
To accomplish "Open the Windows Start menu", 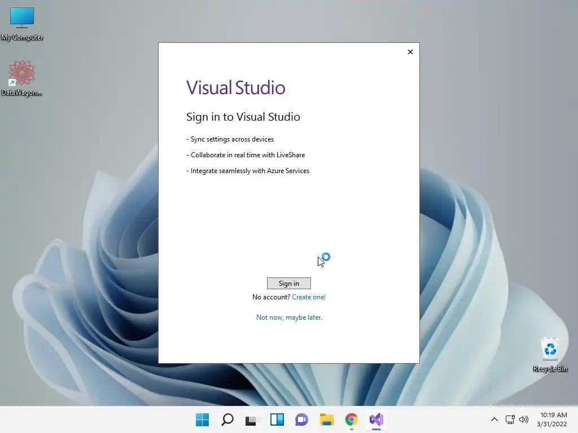I will coord(202,419).
